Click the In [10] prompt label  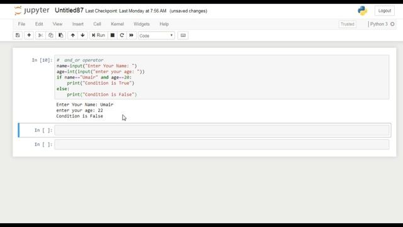point(42,60)
